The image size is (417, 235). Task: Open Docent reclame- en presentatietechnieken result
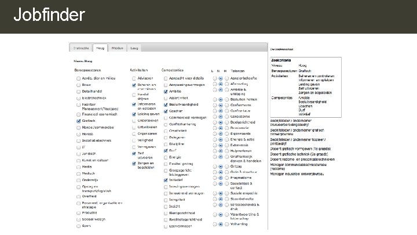click(x=303, y=160)
